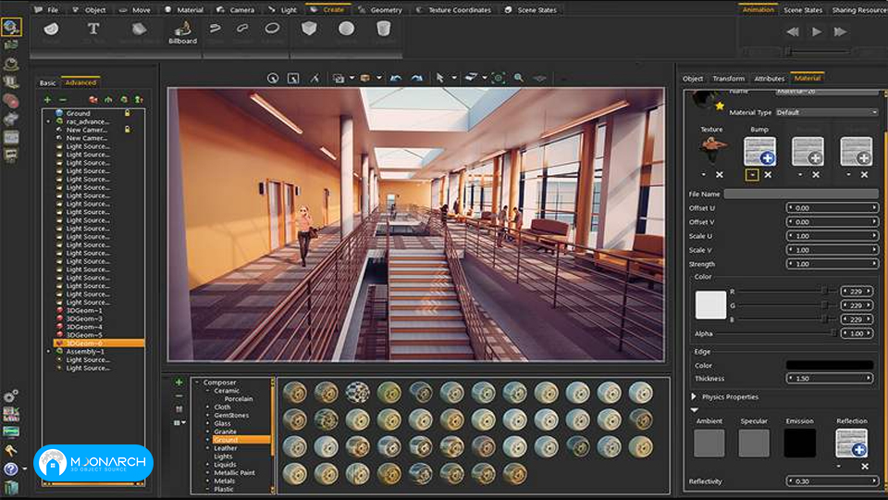
Task: Click the Ambient gray swatch
Action: pos(709,443)
